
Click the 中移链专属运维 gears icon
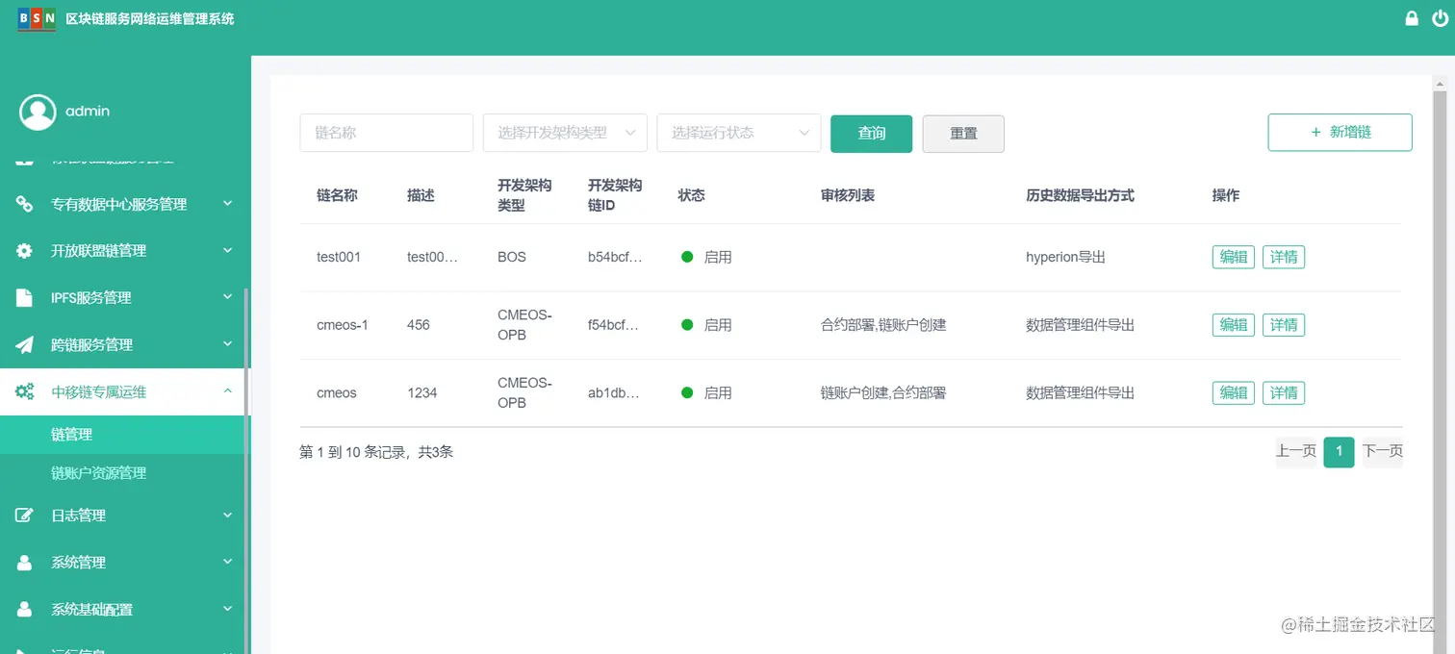click(25, 392)
